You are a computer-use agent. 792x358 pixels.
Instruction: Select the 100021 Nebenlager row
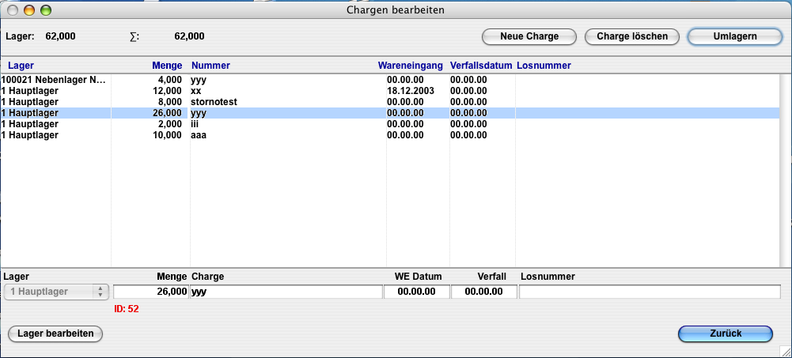tap(54, 80)
